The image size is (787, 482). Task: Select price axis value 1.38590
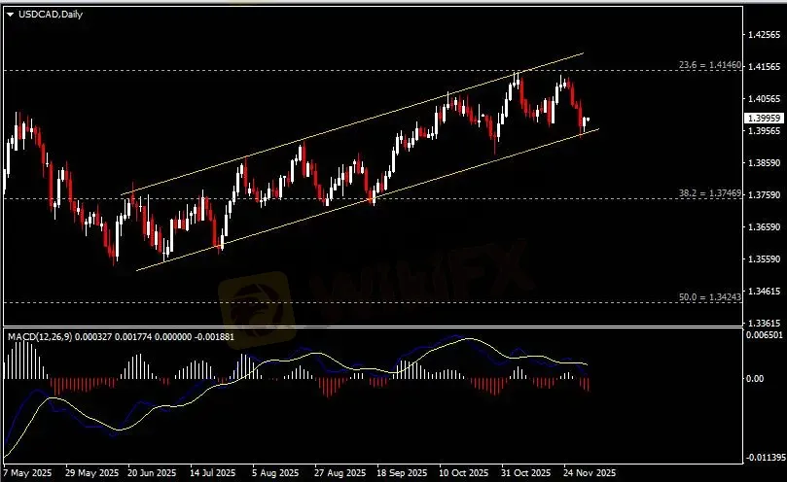point(764,163)
